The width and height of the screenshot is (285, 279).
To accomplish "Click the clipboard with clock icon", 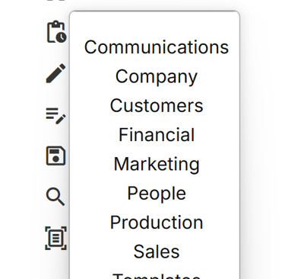I will click(x=56, y=32).
